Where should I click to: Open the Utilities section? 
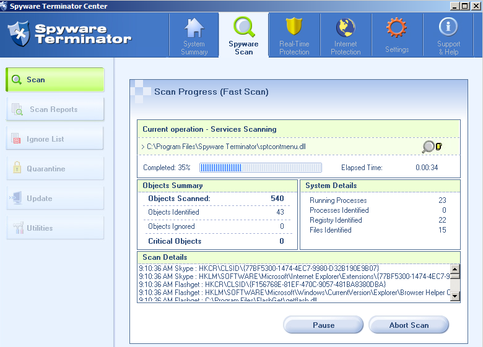tap(55, 228)
